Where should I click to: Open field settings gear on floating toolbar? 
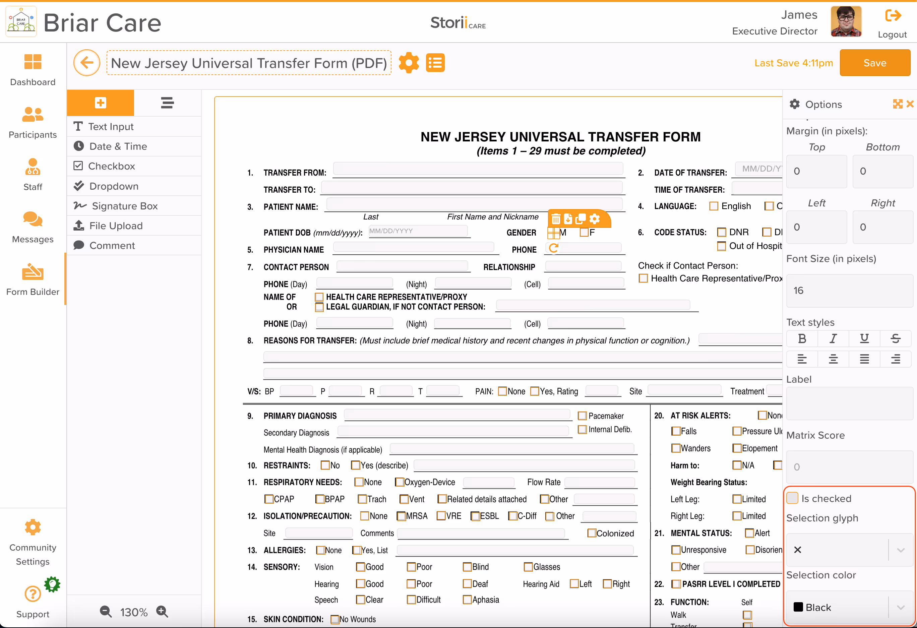tap(594, 218)
